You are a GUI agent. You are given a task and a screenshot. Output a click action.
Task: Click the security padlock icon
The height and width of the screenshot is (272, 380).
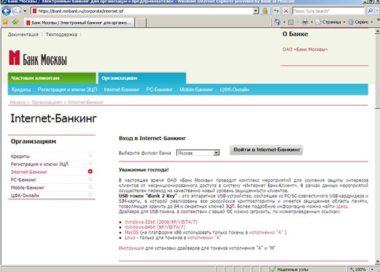[265, 11]
